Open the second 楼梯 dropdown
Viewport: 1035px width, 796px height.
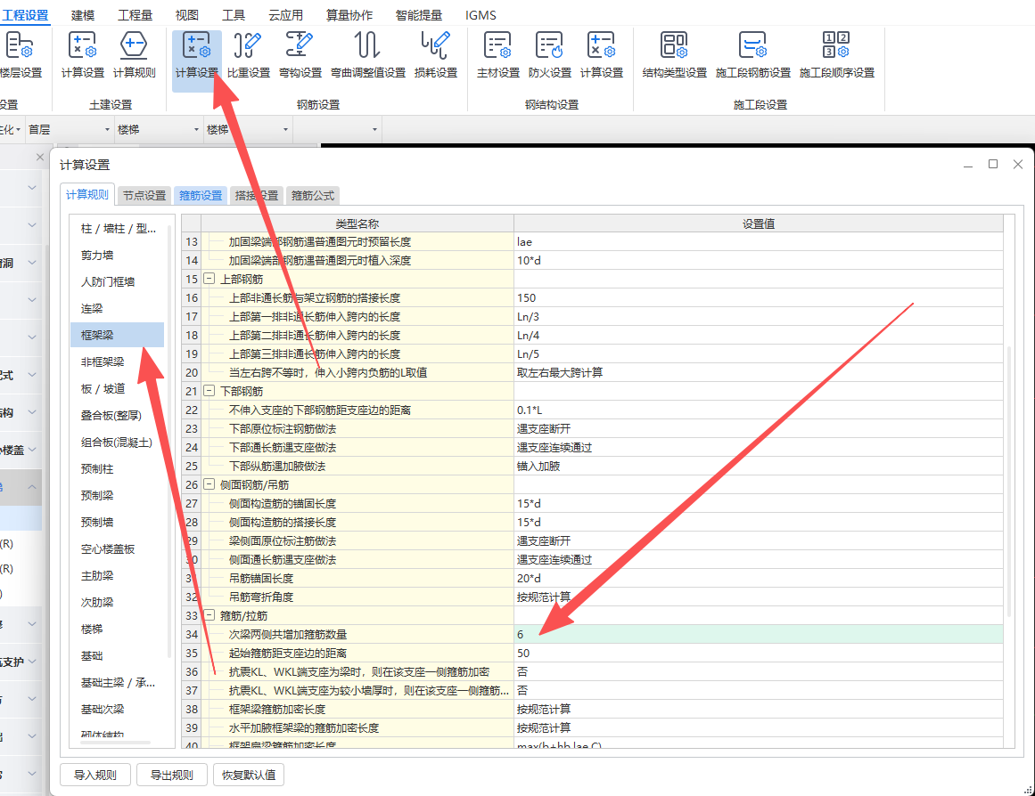(x=248, y=129)
